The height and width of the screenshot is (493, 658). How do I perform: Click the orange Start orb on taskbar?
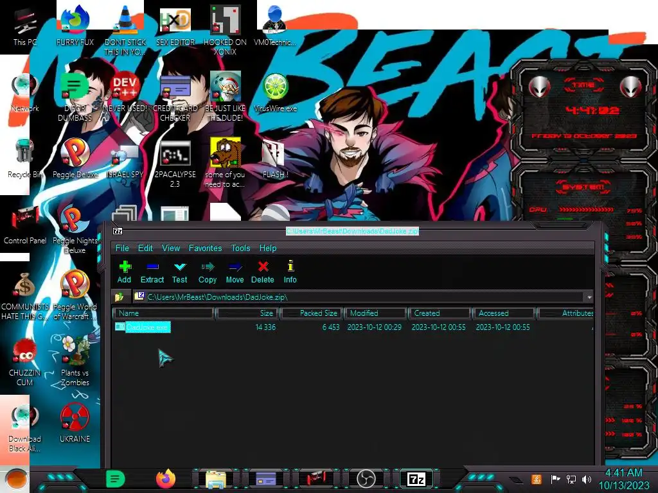pyautogui.click(x=16, y=479)
